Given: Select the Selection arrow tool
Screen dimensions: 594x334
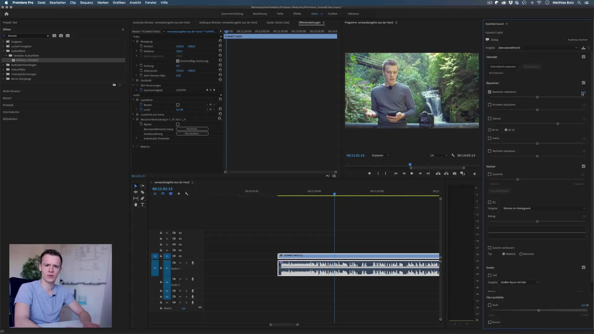Looking at the screenshot, I should tap(136, 186).
